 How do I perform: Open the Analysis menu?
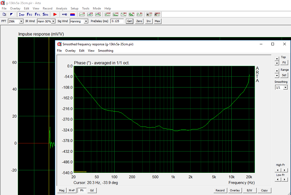[61, 8]
